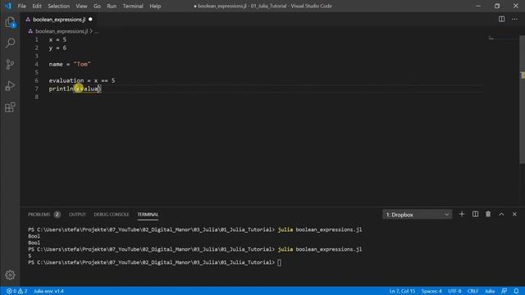Viewport: 525px width, 295px height.
Task: Show errors and warnings count in status bar
Action: tap(16, 291)
